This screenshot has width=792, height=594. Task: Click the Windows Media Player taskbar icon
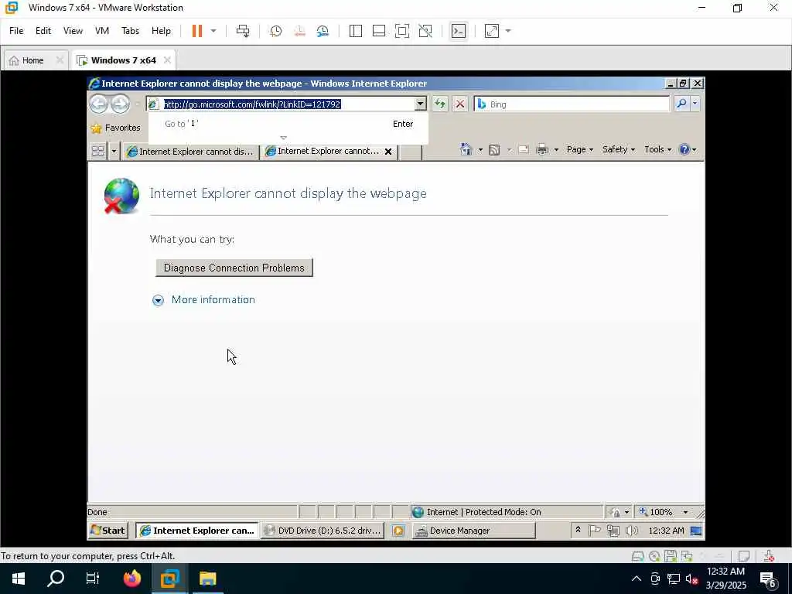[398, 531]
